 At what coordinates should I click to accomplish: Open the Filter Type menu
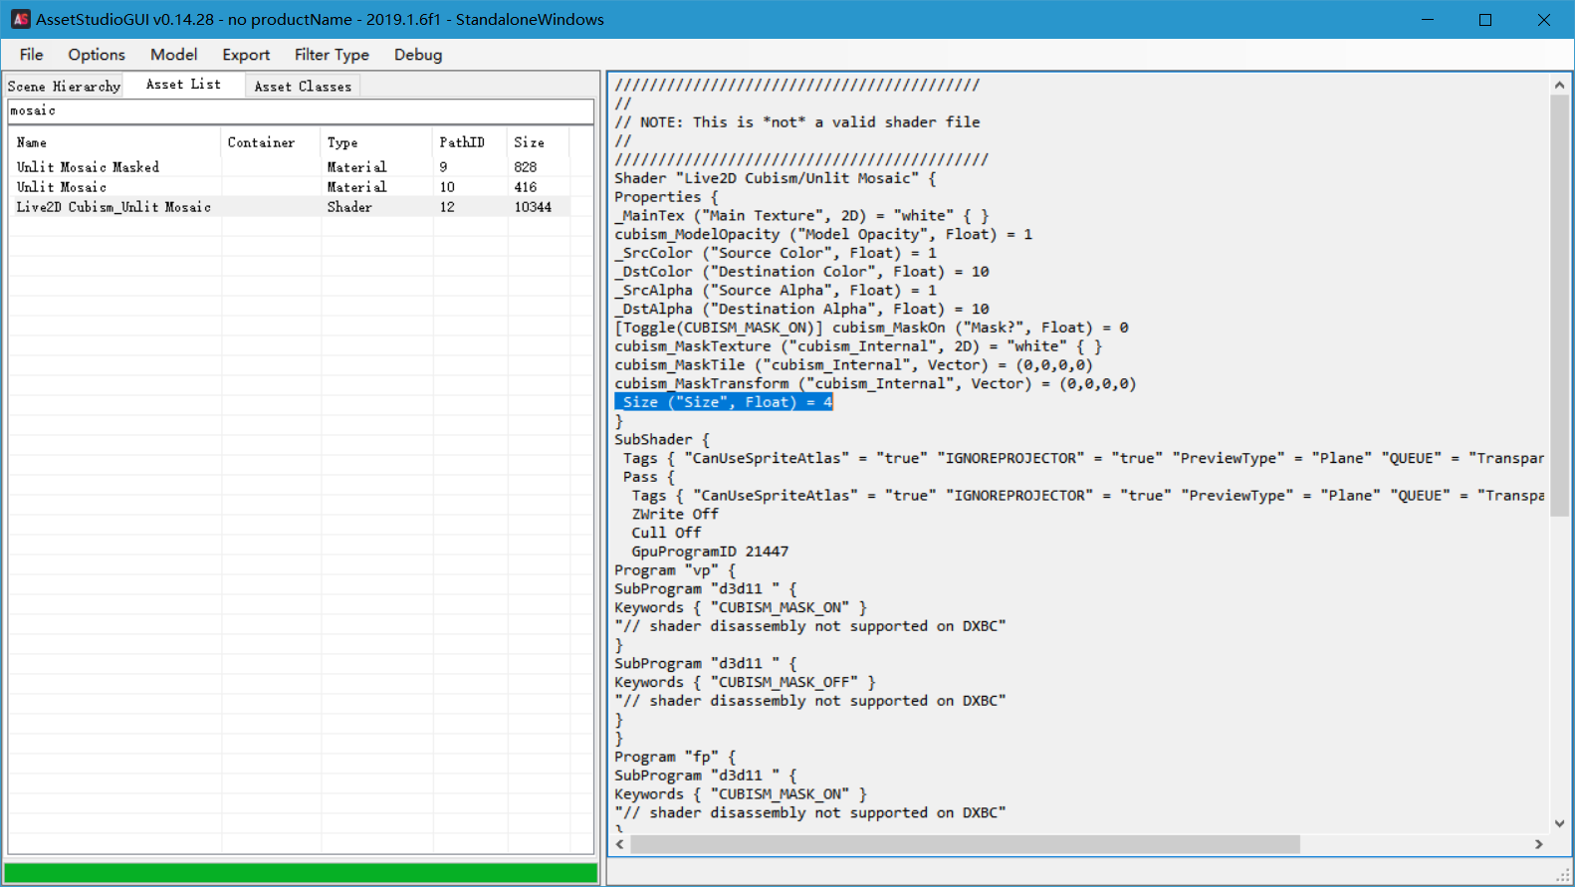pos(332,55)
